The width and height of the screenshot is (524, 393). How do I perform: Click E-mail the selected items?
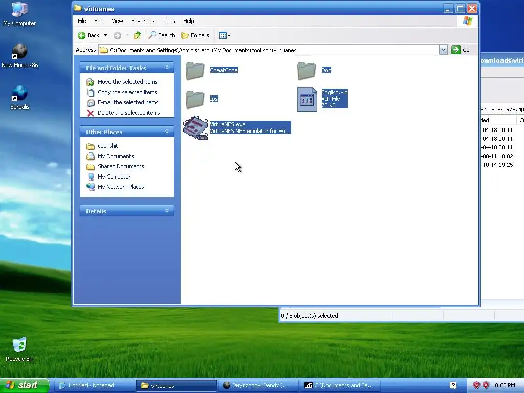(128, 102)
